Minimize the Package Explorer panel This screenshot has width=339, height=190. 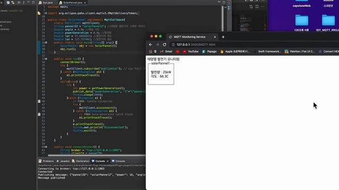pos(28,2)
